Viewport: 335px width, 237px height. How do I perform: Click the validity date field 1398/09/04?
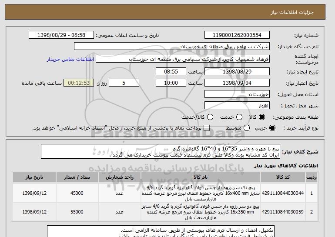(x=237, y=83)
